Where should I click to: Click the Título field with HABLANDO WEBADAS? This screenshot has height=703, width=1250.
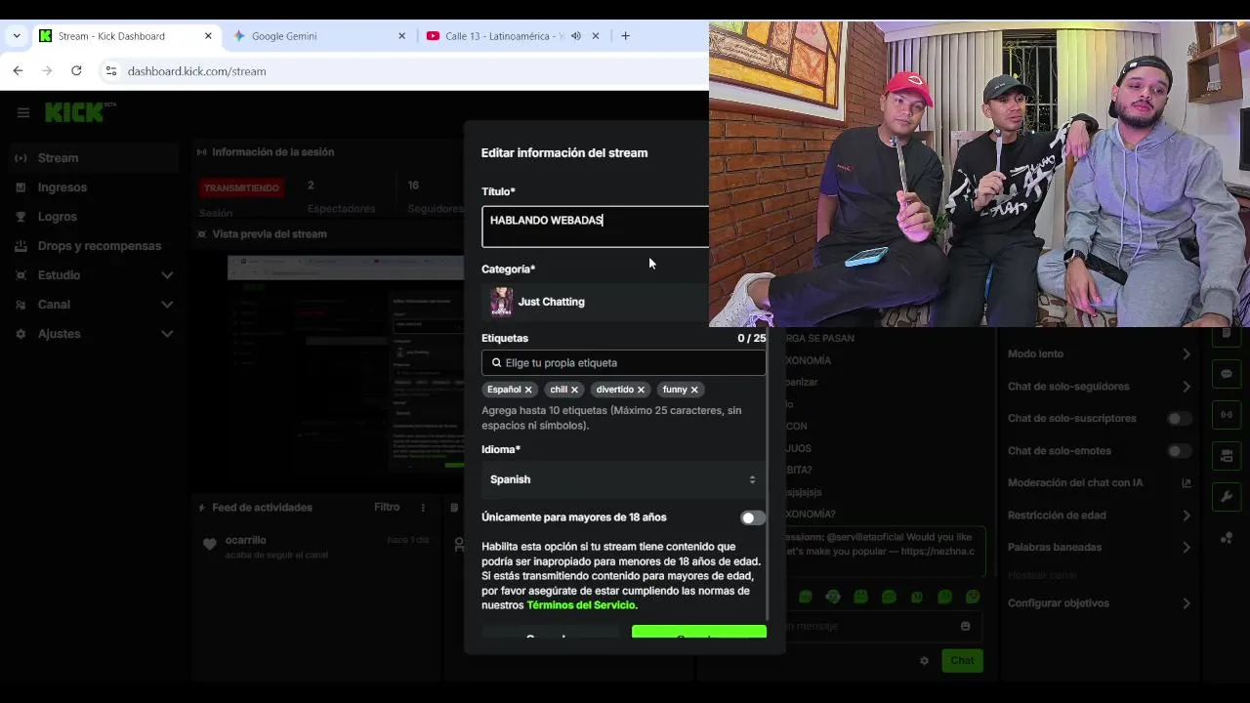click(x=596, y=227)
